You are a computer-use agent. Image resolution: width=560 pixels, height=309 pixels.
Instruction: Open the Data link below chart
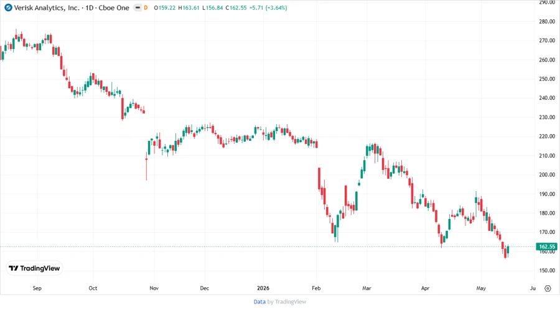click(x=259, y=302)
